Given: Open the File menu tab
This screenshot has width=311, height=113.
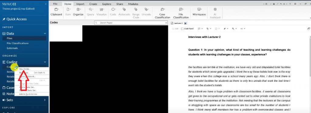Looking at the screenshot, I should [x=55, y=4].
